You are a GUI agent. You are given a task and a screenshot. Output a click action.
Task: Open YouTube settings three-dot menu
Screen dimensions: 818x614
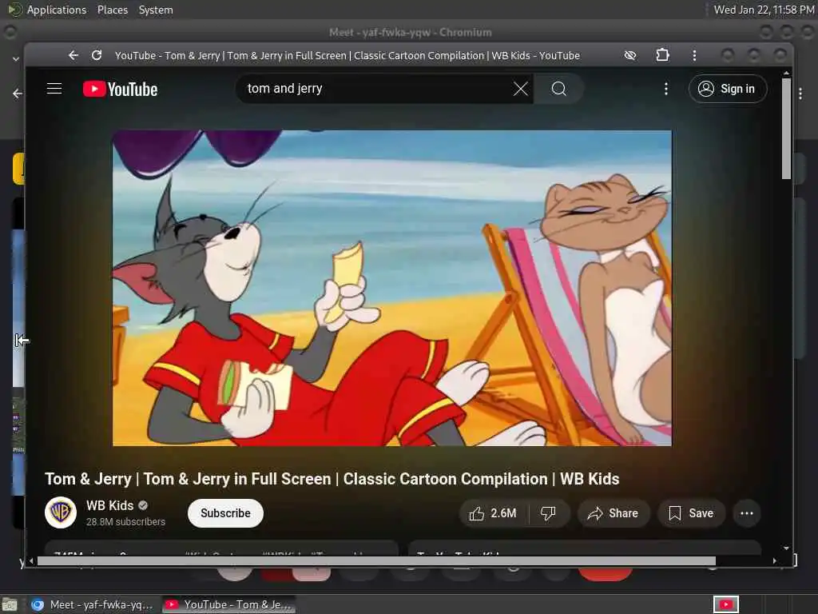[665, 89]
